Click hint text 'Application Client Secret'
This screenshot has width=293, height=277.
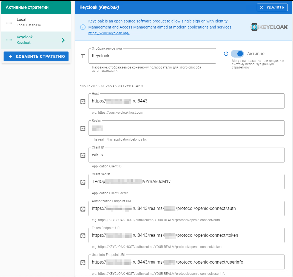pyautogui.click(x=110, y=193)
